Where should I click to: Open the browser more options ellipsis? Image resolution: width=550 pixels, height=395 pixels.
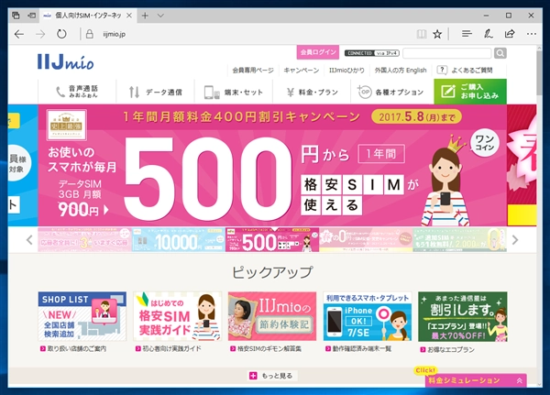point(532,34)
